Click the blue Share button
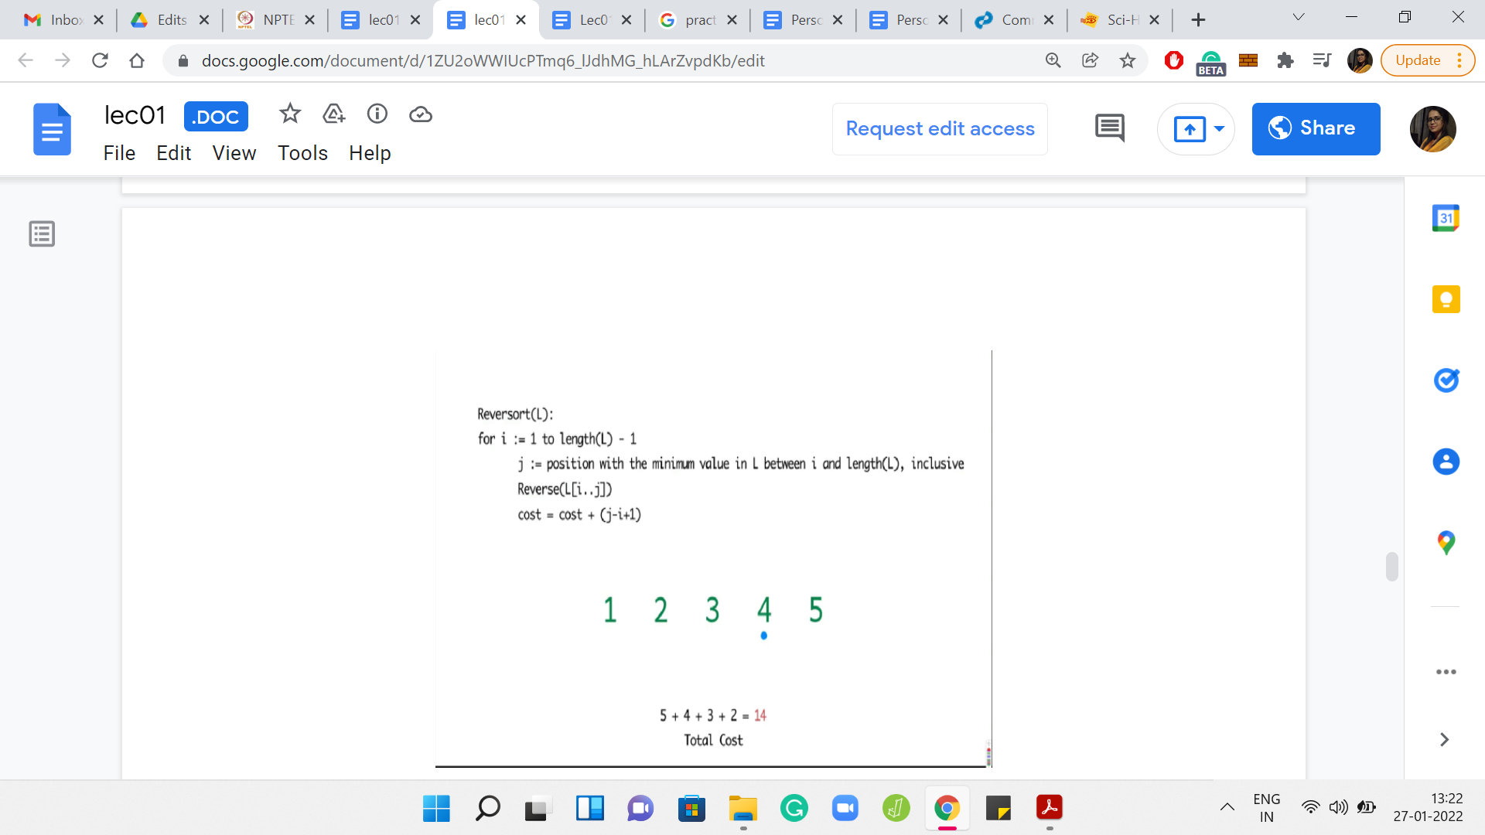The height and width of the screenshot is (835, 1485). (1315, 129)
